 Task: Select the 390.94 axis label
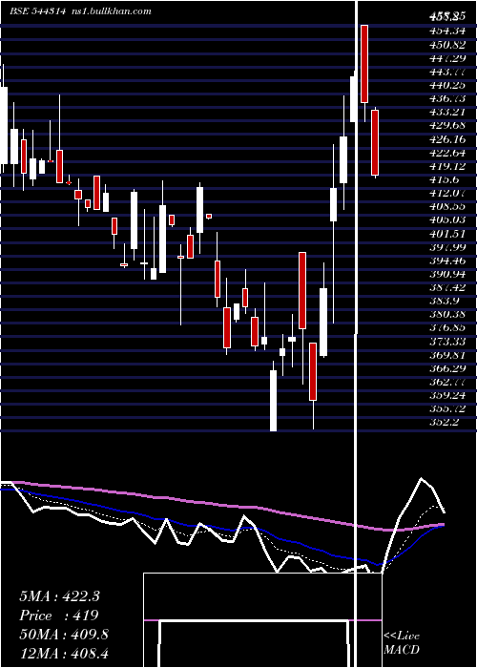[x=446, y=275]
